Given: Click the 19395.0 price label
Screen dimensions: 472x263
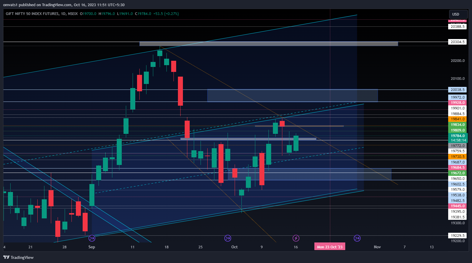Looking at the screenshot, I should tap(458, 212).
